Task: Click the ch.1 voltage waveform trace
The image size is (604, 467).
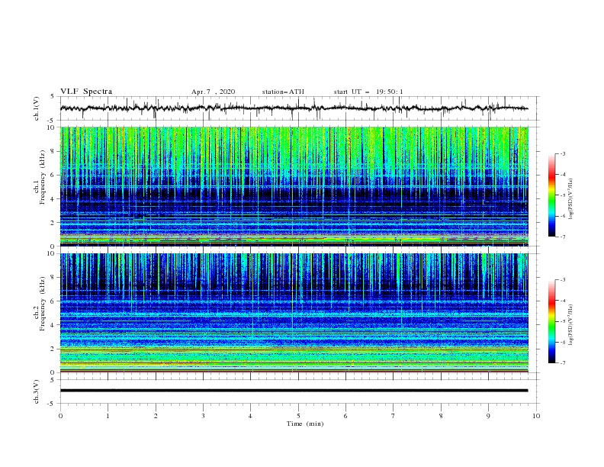Action: click(294, 108)
